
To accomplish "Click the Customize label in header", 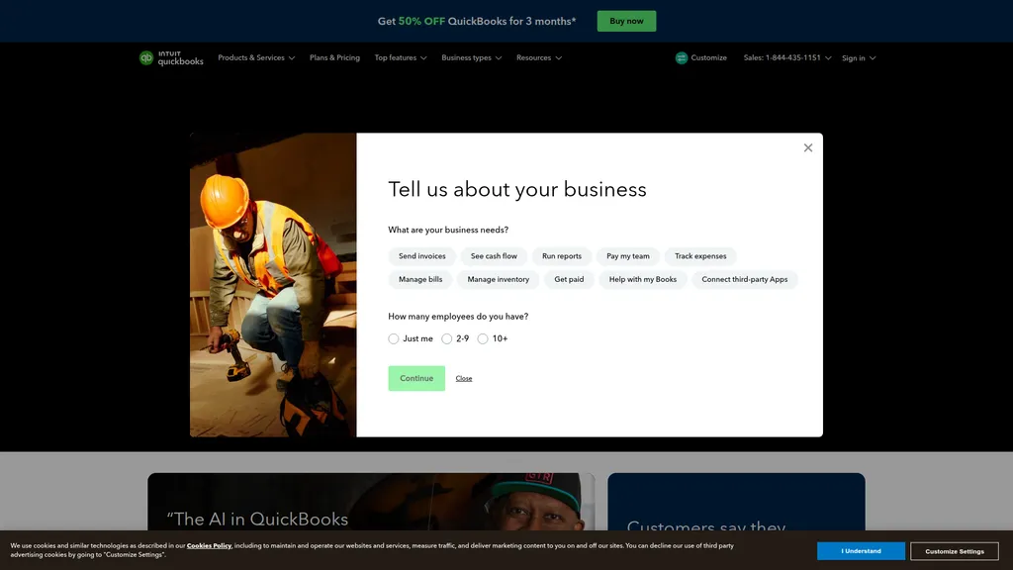I will tap(708, 58).
